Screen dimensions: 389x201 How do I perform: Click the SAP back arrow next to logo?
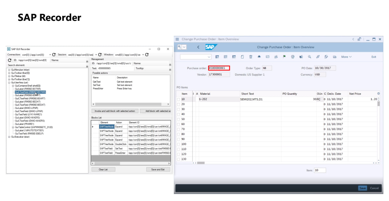198,47
